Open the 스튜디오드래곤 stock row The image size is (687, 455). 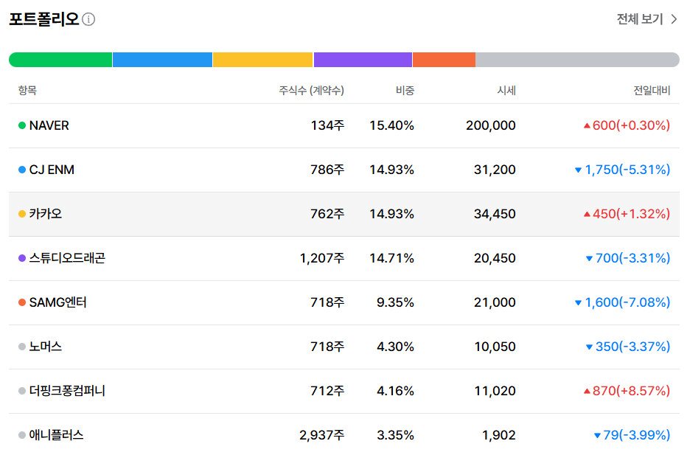(x=344, y=259)
